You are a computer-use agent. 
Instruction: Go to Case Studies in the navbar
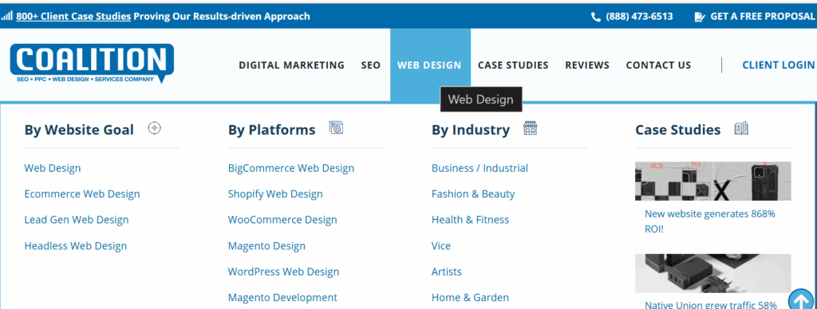click(x=513, y=65)
